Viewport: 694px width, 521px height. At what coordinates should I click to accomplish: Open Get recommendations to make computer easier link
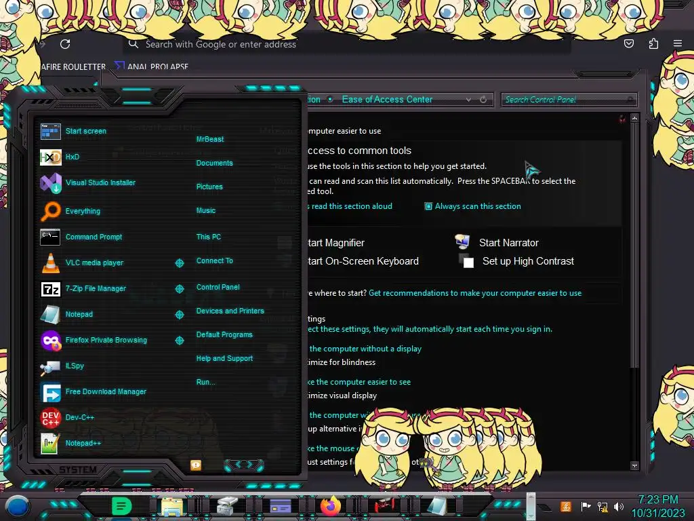(x=475, y=293)
